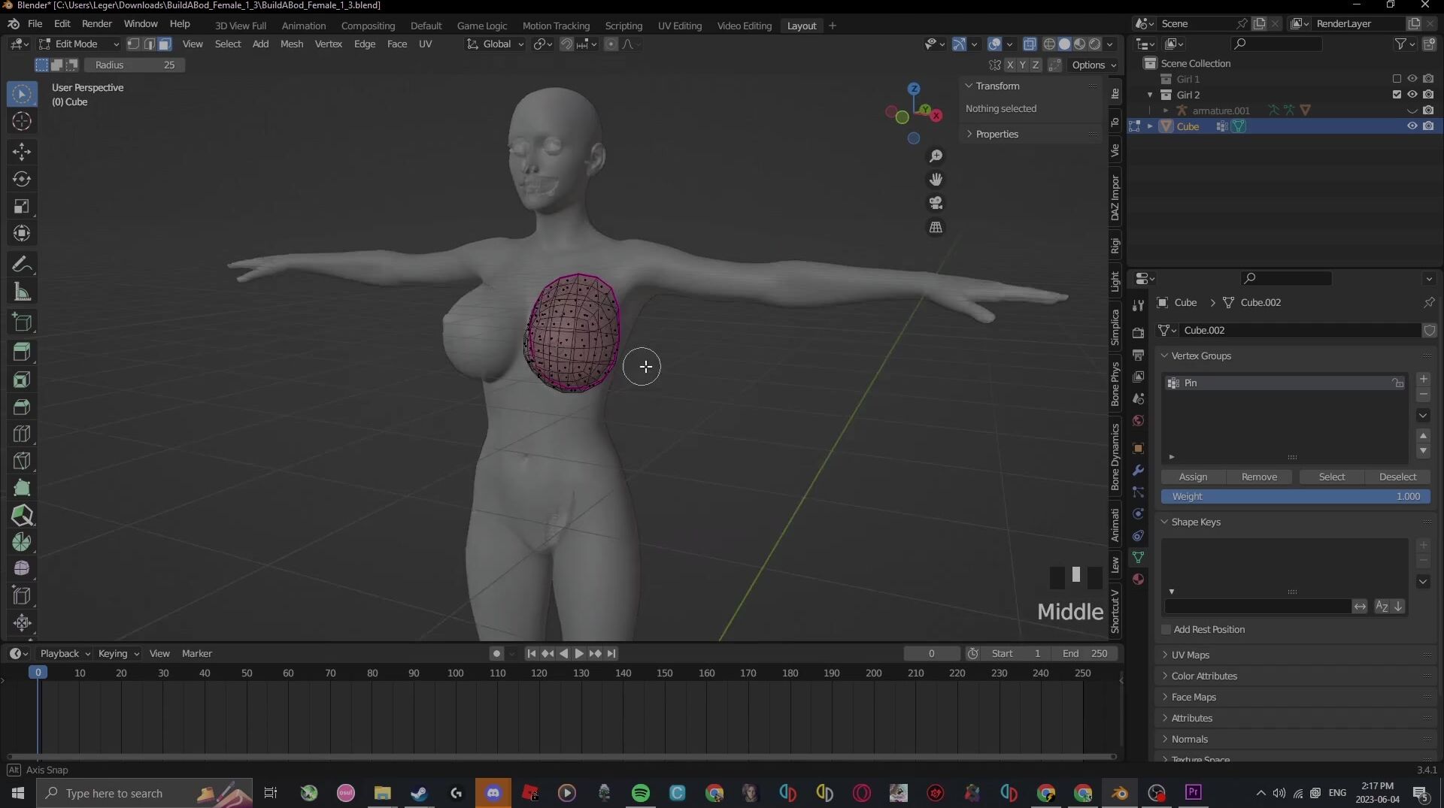Enable Add Rest Position checkbox

[x=1166, y=630]
